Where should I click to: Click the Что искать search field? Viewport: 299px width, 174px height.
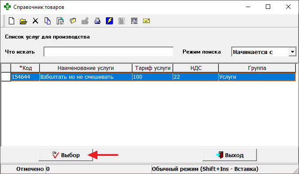point(109,52)
